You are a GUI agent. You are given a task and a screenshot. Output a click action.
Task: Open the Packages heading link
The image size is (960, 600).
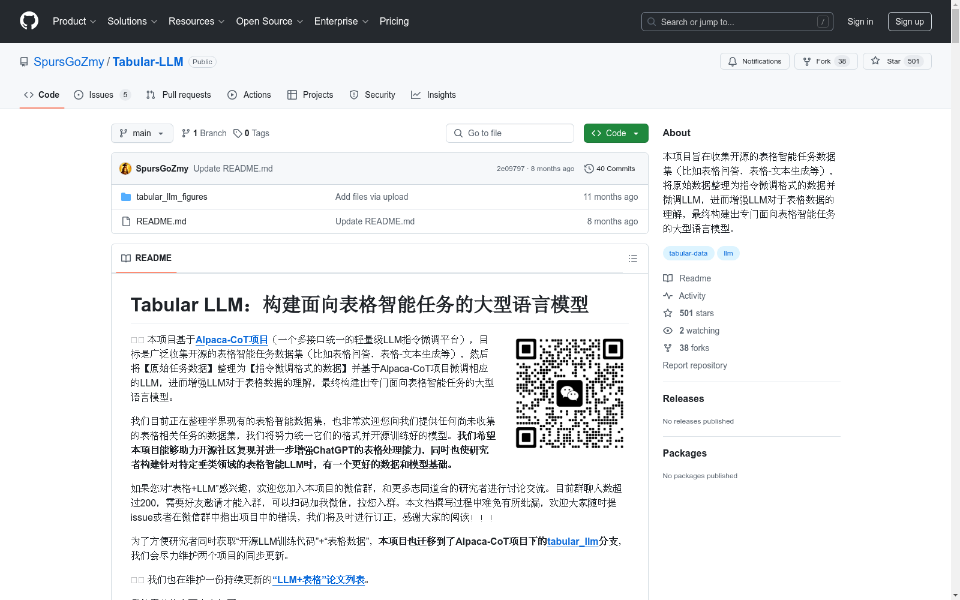pyautogui.click(x=685, y=453)
